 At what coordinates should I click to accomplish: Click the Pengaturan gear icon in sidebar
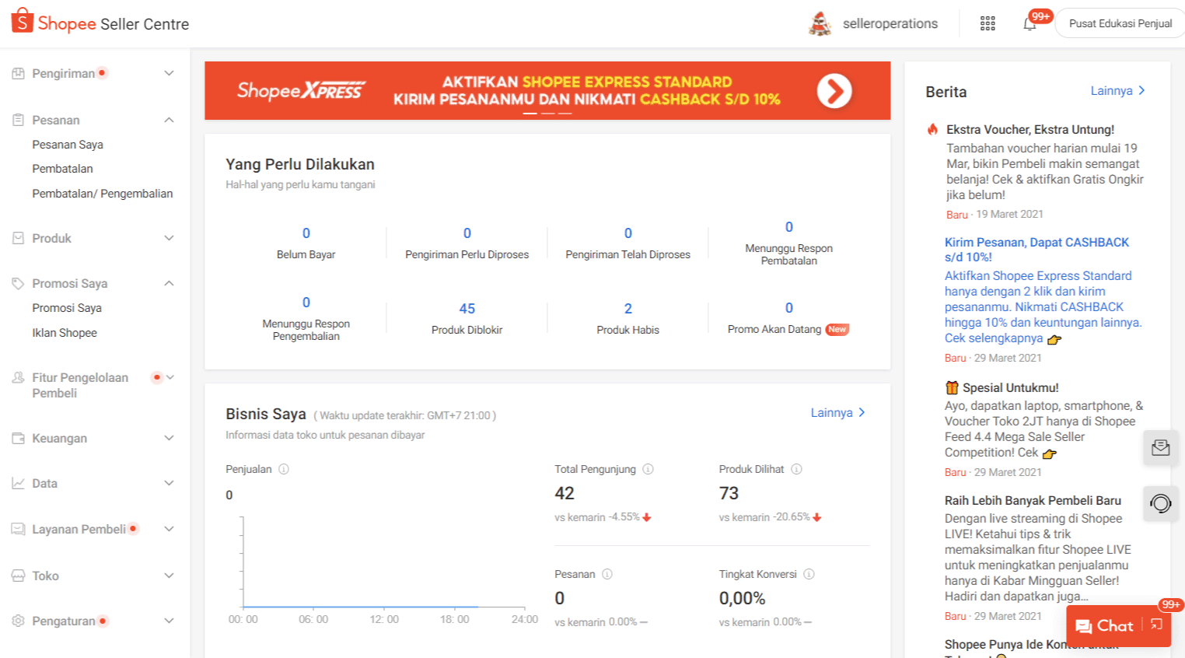coord(18,621)
